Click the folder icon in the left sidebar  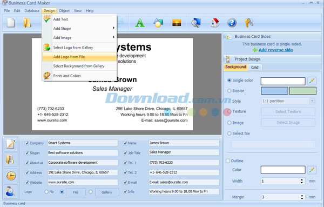pos(11,159)
